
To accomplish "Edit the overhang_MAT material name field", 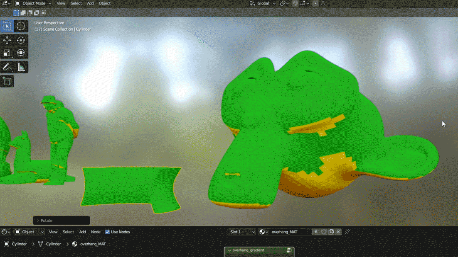I will click(x=291, y=232).
